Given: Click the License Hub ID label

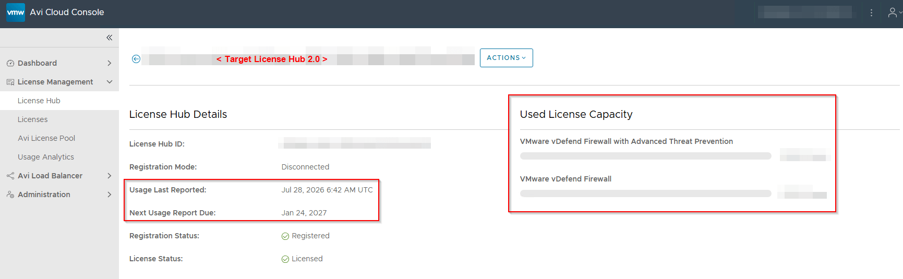Looking at the screenshot, I should point(157,144).
